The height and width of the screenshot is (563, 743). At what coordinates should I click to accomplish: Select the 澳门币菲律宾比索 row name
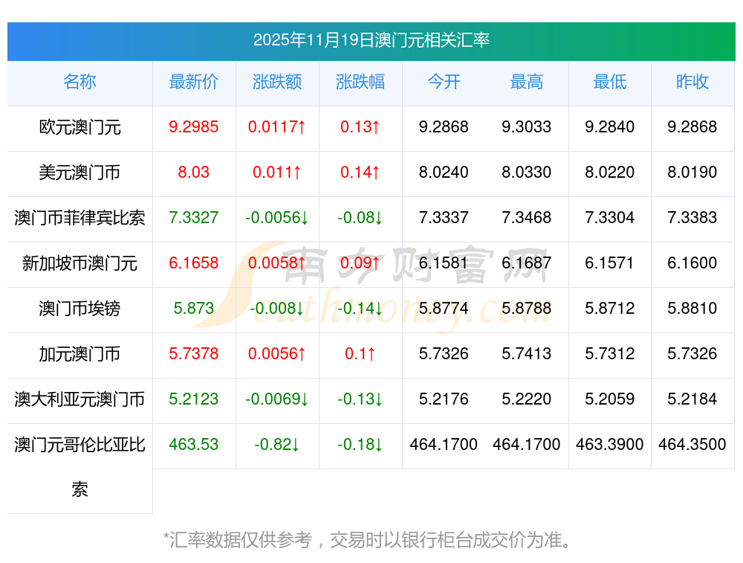(80, 218)
